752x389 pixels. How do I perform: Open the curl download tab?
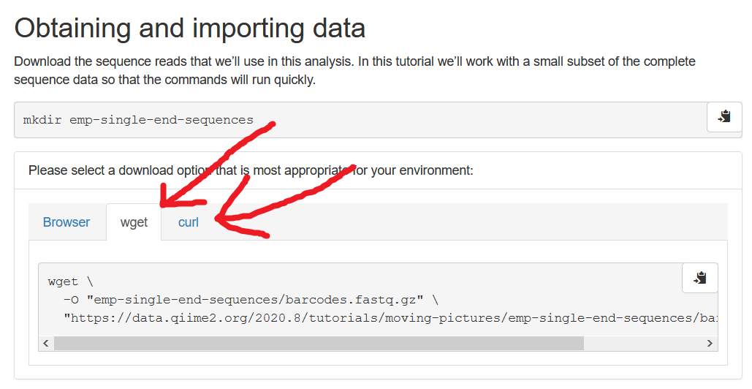click(189, 222)
